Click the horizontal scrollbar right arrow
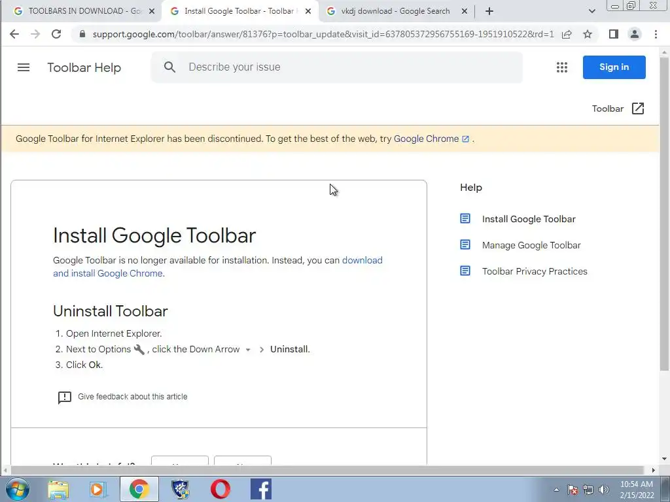The height and width of the screenshot is (502, 670). pos(654,470)
